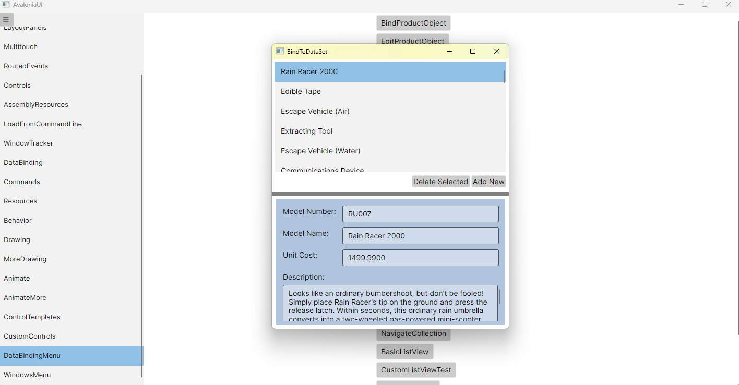Viewport: 739px width, 385px height.
Task: Select the Extracting Tool list item
Action: point(389,131)
